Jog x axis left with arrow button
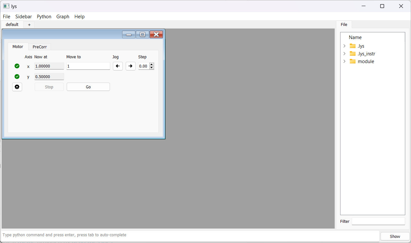The image size is (411, 243). click(118, 66)
